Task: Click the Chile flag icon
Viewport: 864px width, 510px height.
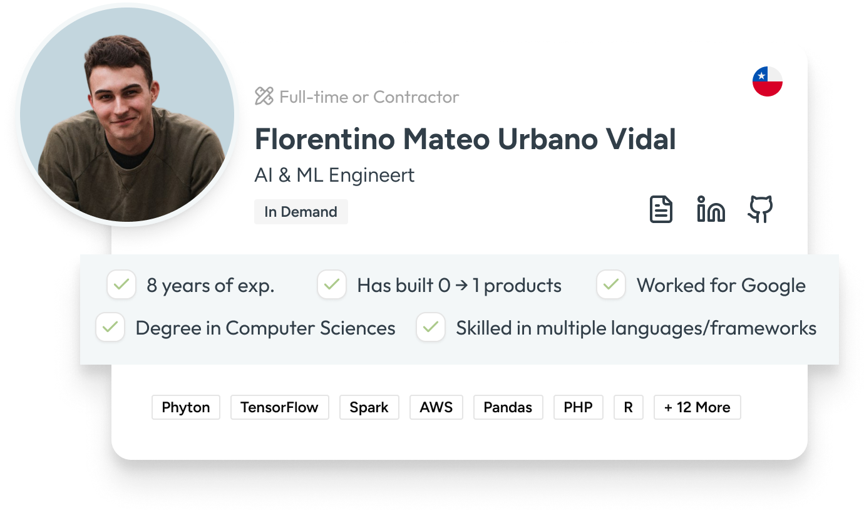Action: point(767,81)
